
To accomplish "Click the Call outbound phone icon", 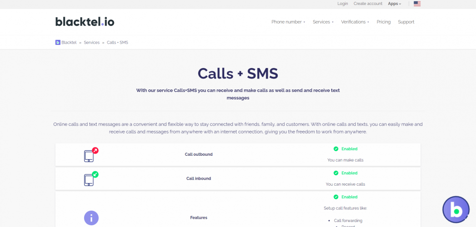I will [89, 155].
